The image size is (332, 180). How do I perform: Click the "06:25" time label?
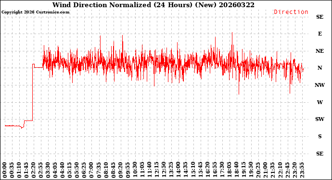(85, 170)
